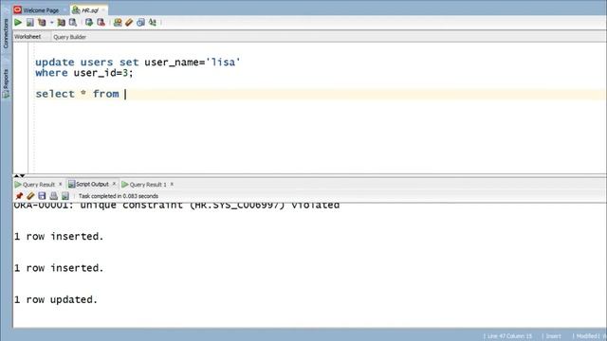Switch to the Query Builder tab
Viewport: 607px width, 341px height.
[x=69, y=37]
